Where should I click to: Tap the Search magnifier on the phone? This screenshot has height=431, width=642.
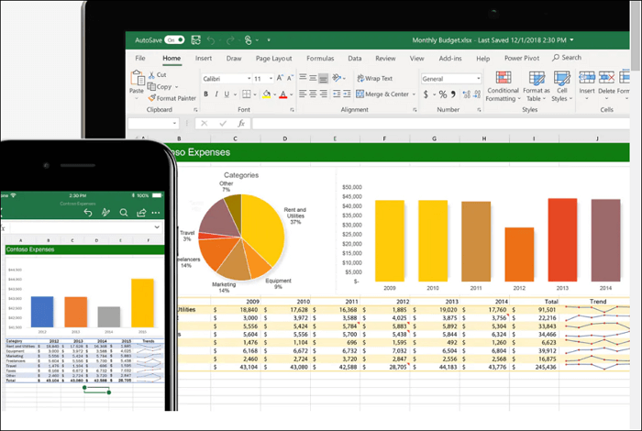pyautogui.click(x=124, y=213)
